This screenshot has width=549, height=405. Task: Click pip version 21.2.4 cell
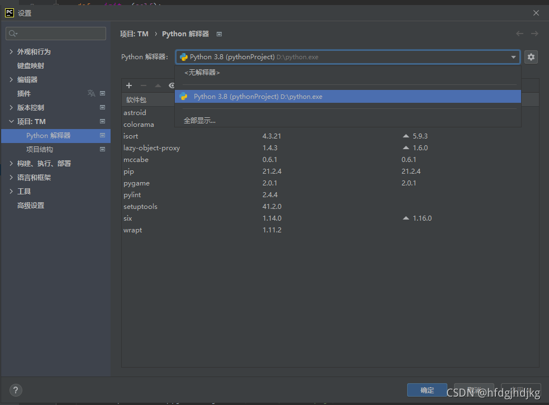(x=272, y=171)
